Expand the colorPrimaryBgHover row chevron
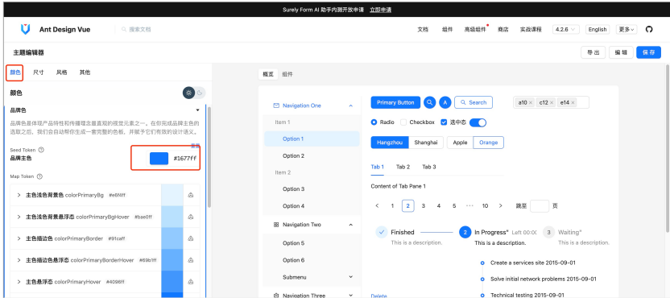Screen dimensions: 670x298 click(x=19, y=217)
